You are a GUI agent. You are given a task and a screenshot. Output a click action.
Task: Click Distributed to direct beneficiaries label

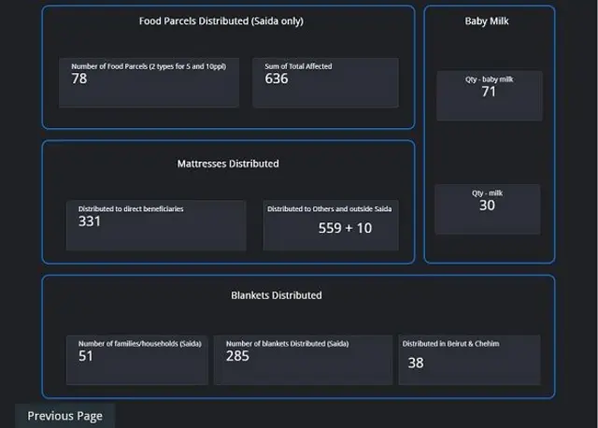[x=131, y=209]
